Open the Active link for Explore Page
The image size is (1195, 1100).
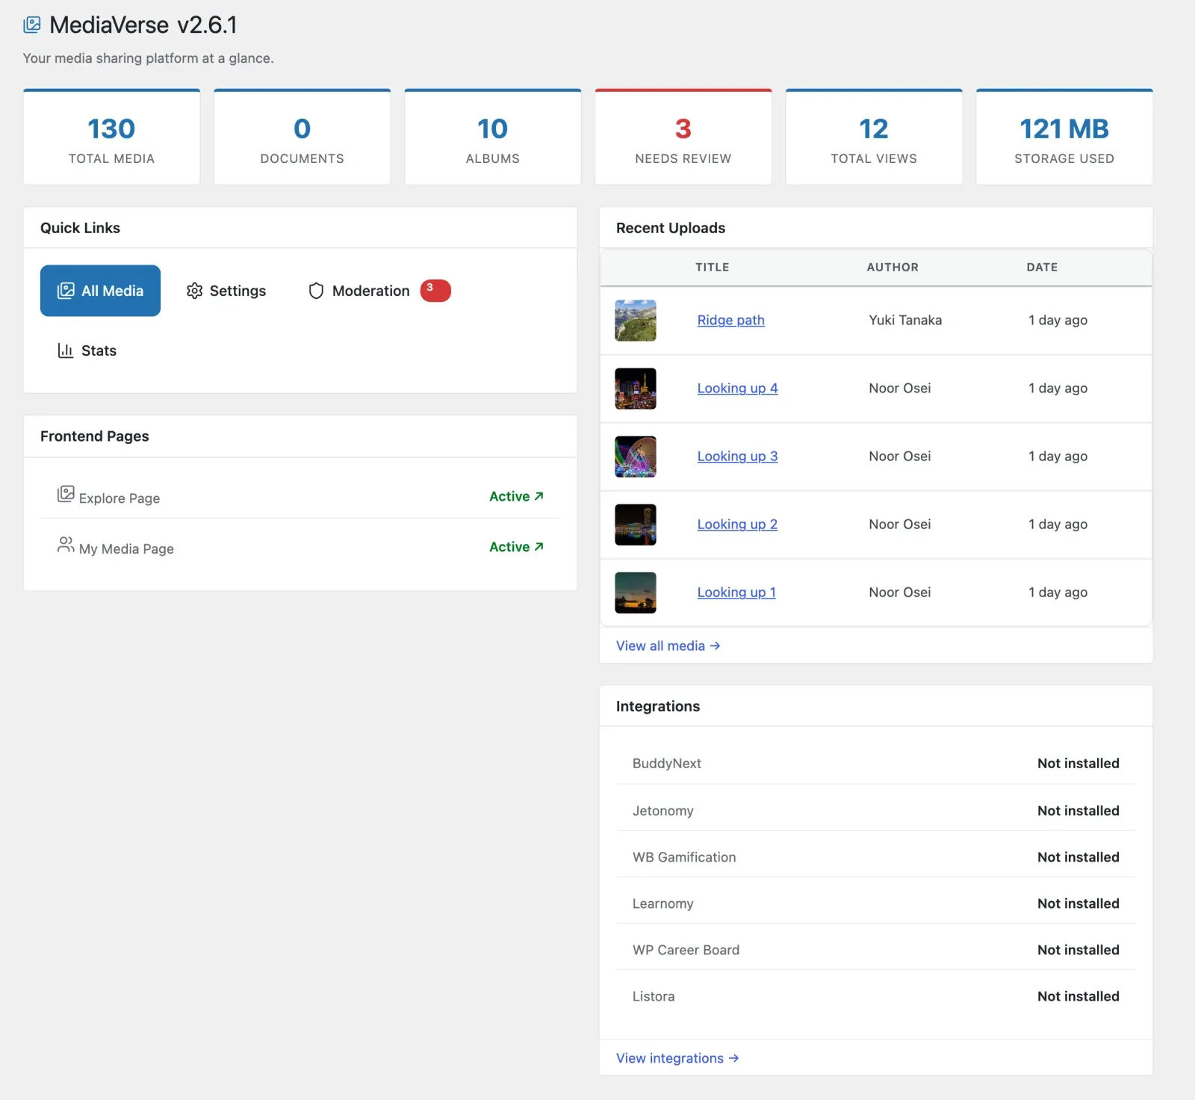point(516,496)
